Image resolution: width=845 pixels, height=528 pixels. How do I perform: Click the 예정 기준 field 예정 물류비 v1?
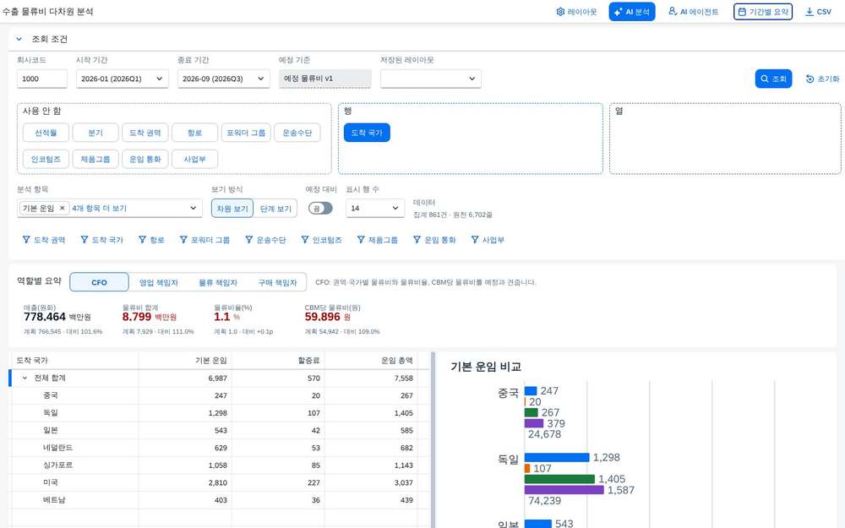325,79
